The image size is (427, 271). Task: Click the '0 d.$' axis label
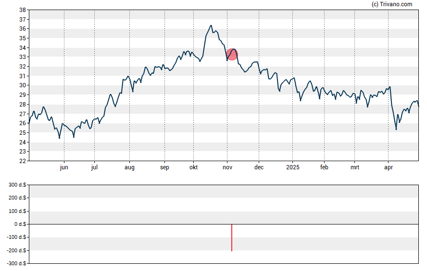click(20, 224)
